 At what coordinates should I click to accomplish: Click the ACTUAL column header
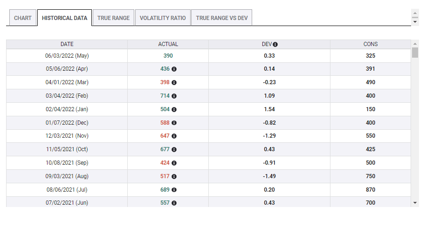[168, 44]
